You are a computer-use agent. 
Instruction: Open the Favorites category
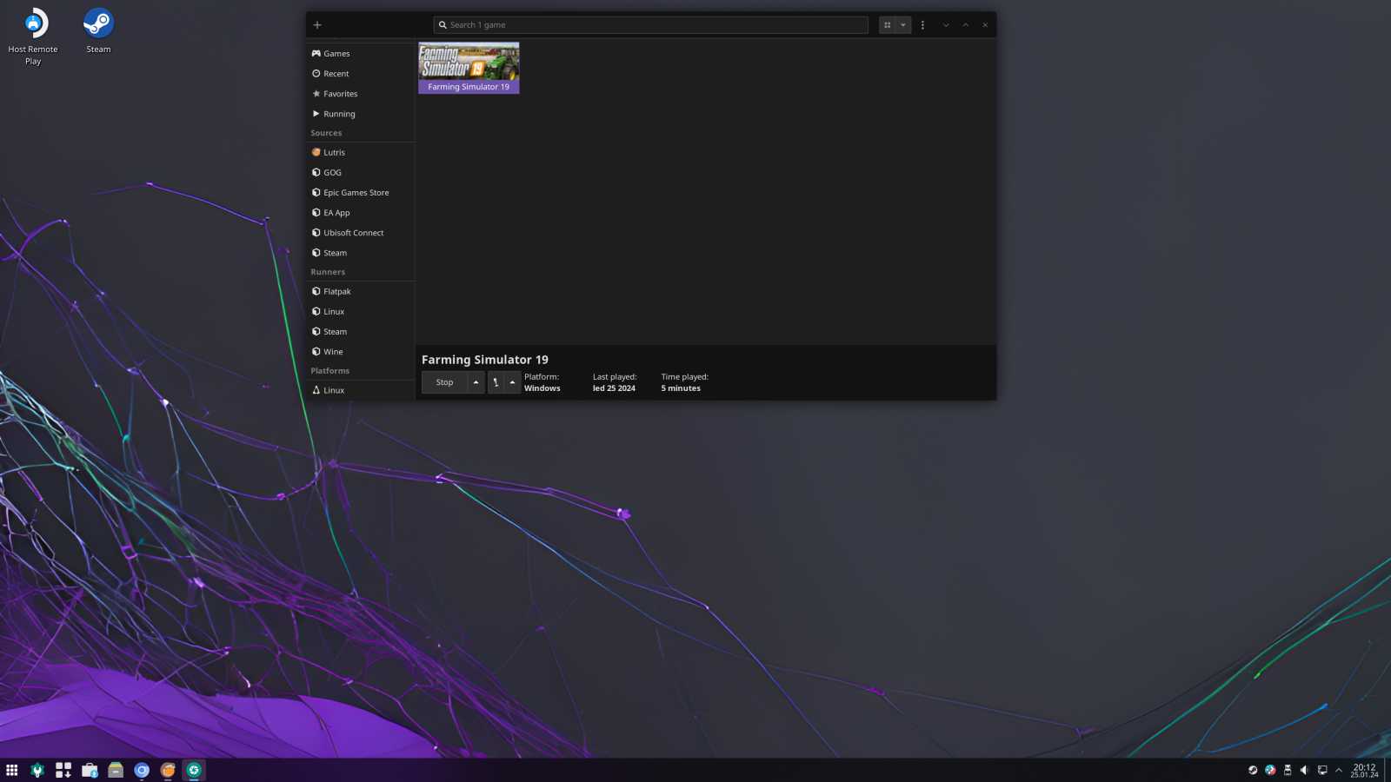(360, 94)
